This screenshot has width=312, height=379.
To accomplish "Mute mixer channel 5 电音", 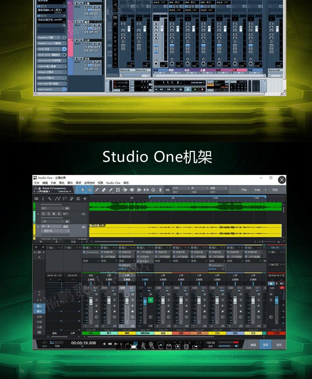I will (x=169, y=294).
